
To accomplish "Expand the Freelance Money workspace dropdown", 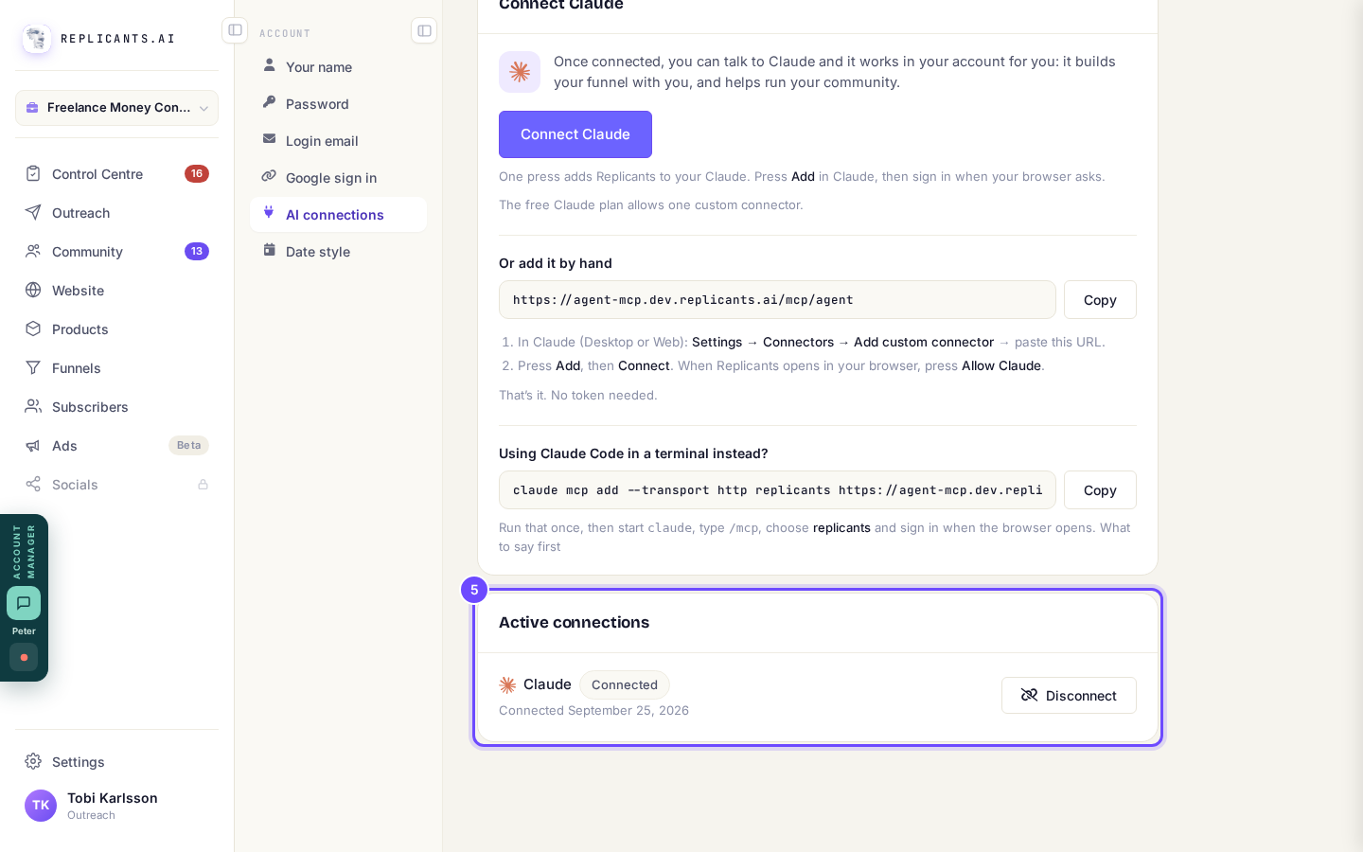I will [116, 108].
